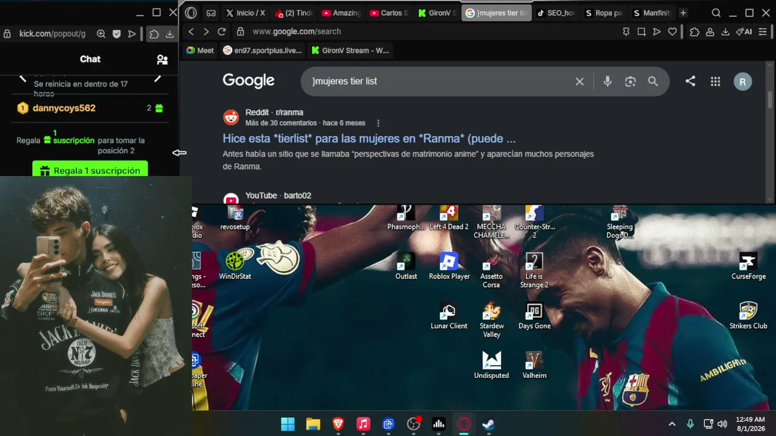The width and height of the screenshot is (776, 436).
Task: Click the Google page vertical scrollbar
Action: coord(770,99)
